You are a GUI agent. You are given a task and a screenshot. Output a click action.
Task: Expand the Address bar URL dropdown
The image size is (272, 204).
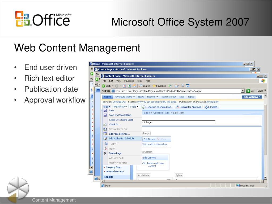[x=243, y=91]
